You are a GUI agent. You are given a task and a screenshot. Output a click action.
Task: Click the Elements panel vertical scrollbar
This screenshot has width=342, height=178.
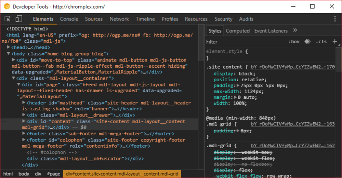coord(201,42)
